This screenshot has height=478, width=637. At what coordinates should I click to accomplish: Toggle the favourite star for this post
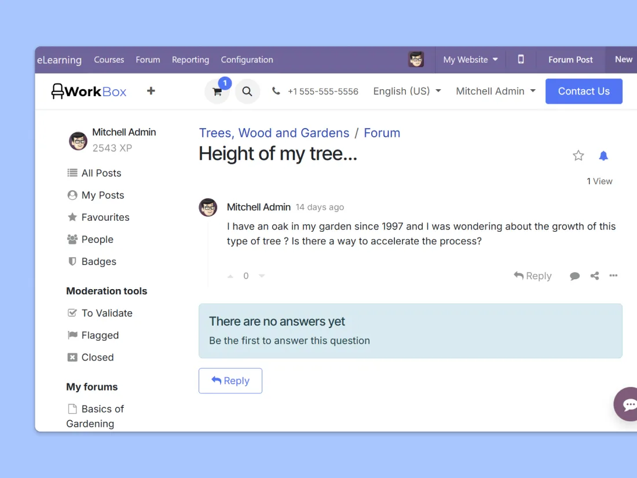point(578,155)
